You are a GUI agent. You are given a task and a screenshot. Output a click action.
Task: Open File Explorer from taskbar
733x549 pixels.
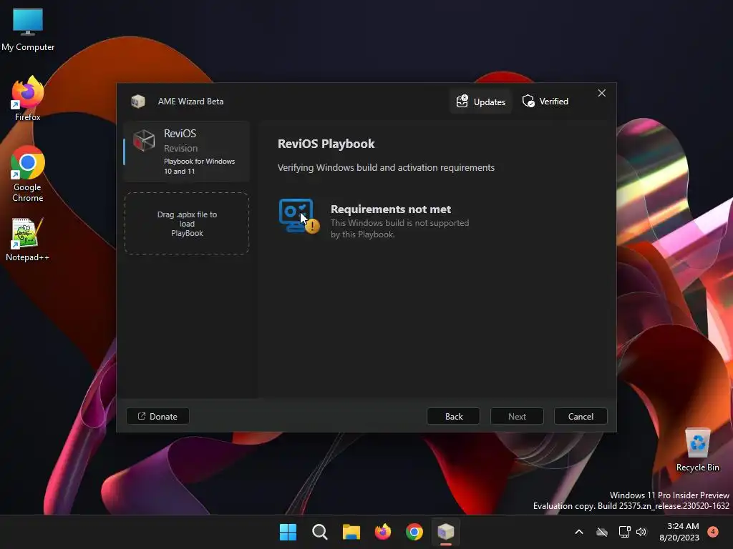click(351, 532)
